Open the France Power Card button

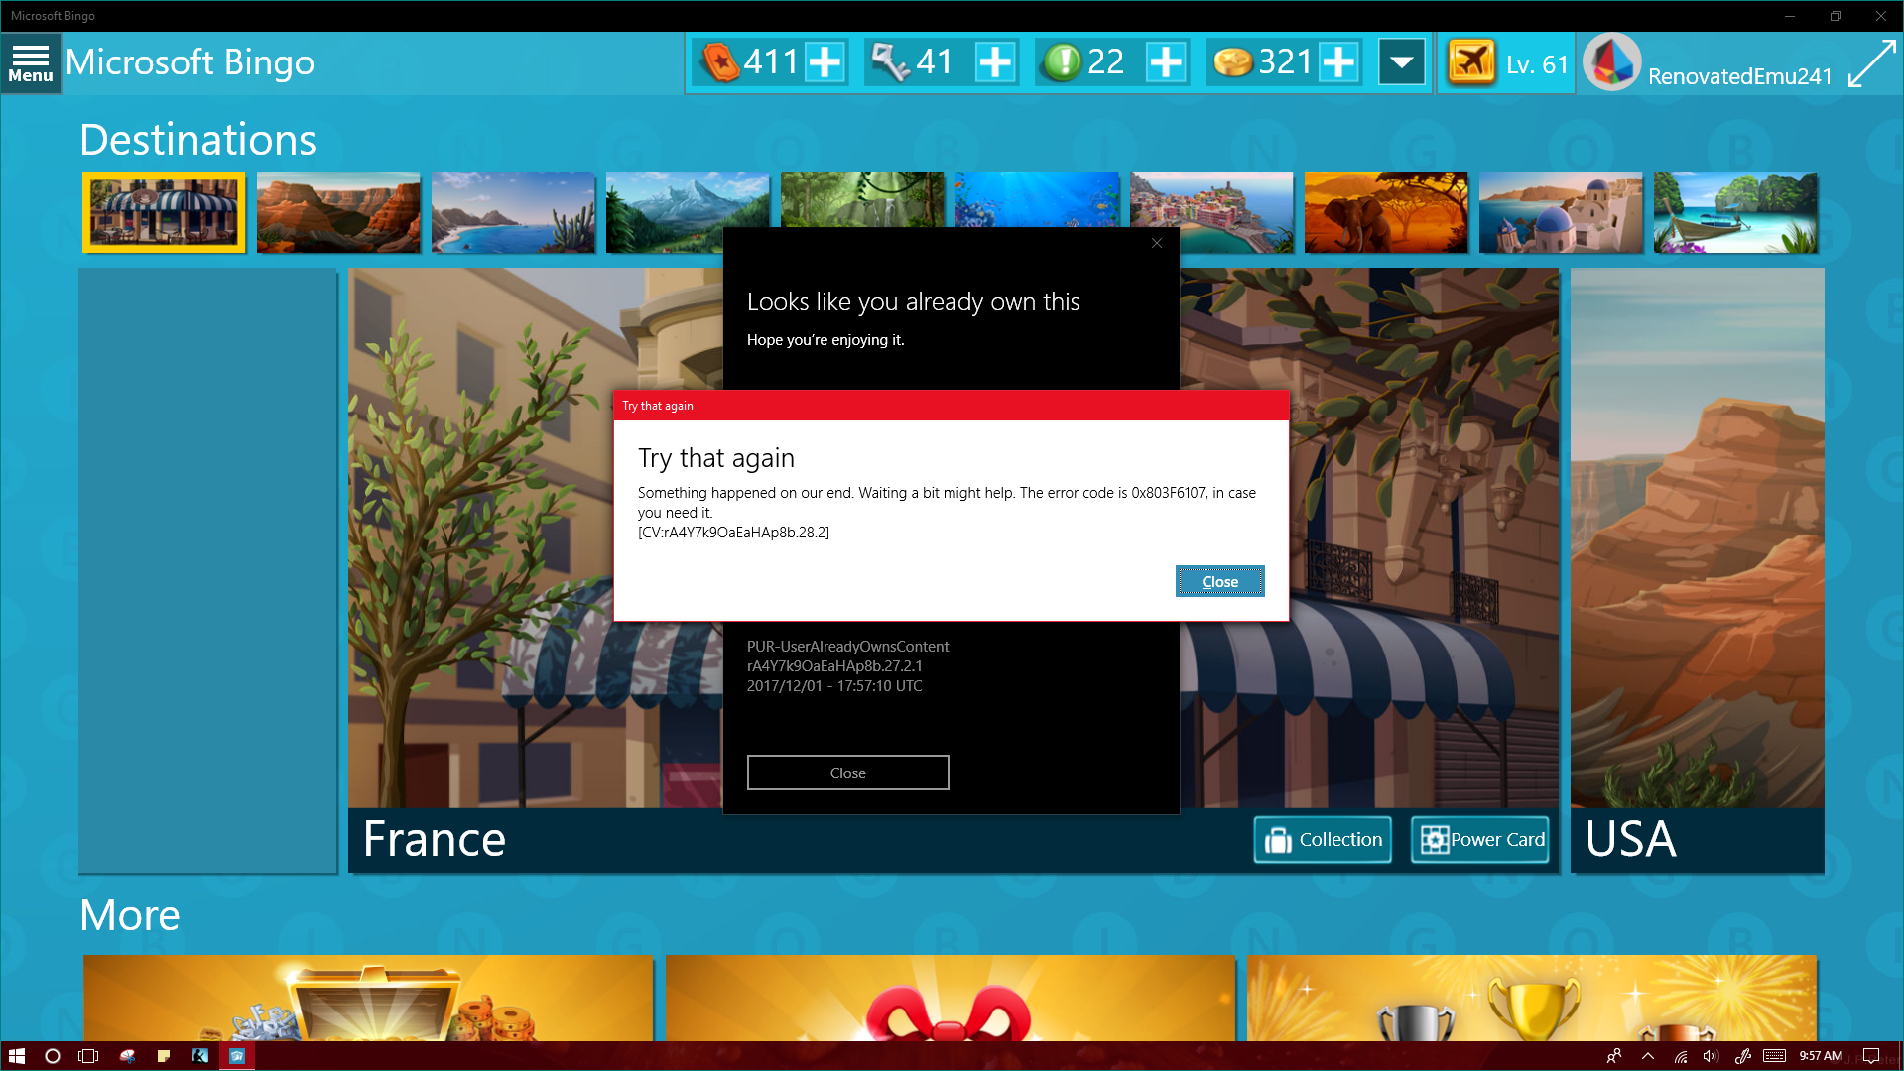1480,840
